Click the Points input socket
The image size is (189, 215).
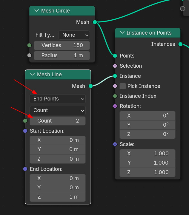pos(115,56)
